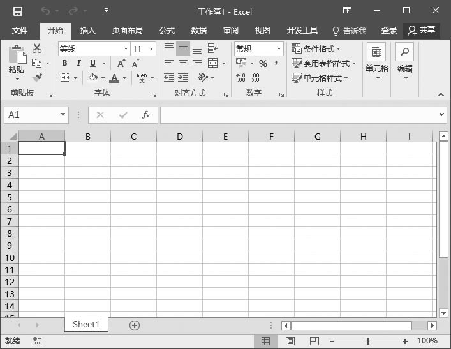This screenshot has height=349, width=451.
Task: Switch to the 页面布局 ribbon tab
Action: tap(127, 30)
